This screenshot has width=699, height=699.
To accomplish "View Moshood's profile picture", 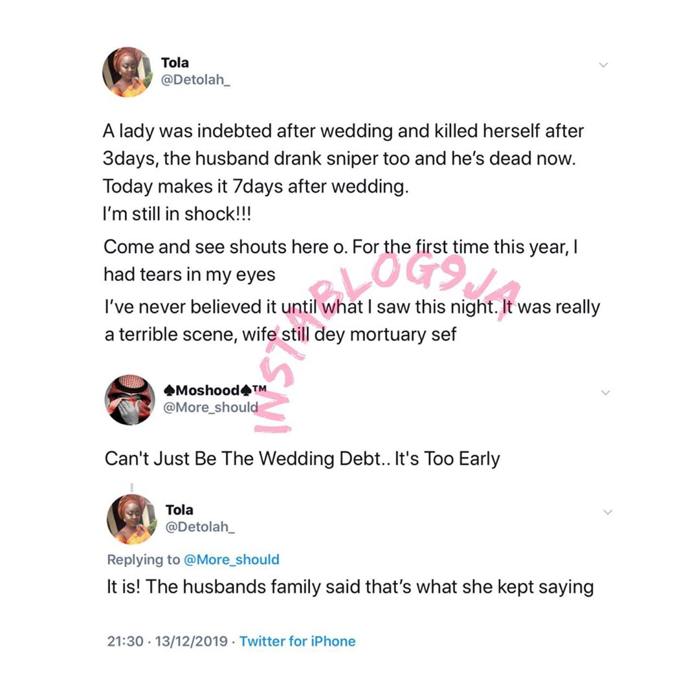I will click(x=129, y=399).
